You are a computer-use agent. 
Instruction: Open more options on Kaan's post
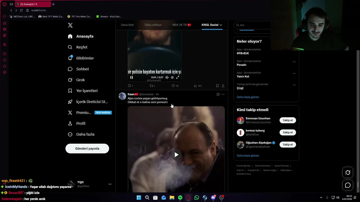point(223,94)
